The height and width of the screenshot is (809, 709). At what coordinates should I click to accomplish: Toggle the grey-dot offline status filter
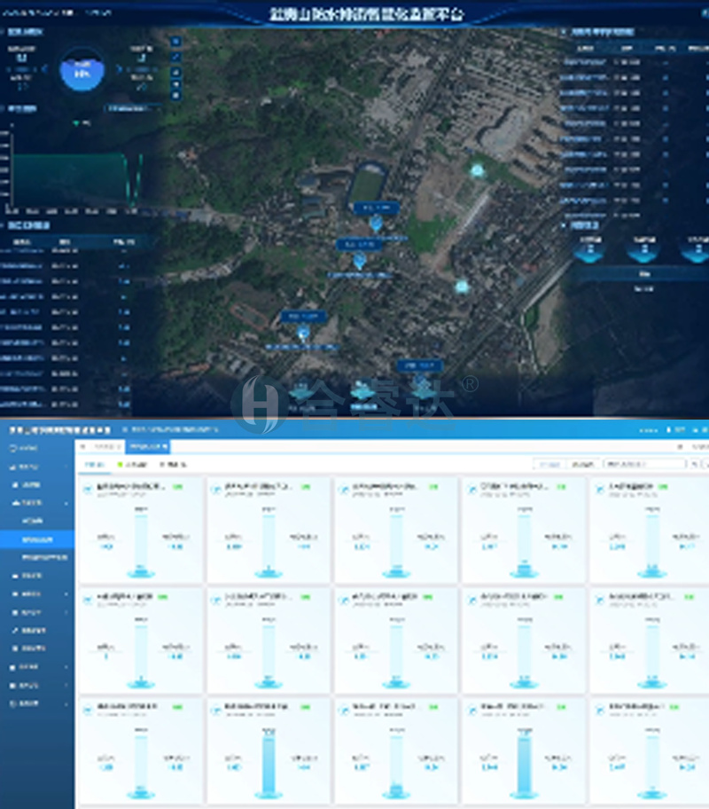[x=172, y=464]
